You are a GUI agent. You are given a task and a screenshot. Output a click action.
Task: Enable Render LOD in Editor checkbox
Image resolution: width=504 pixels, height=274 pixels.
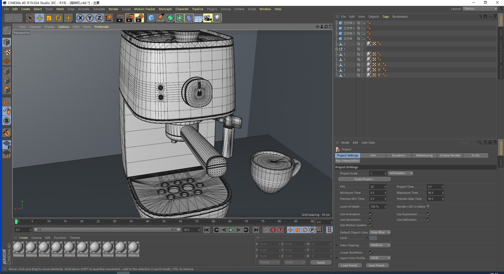click(x=428, y=207)
